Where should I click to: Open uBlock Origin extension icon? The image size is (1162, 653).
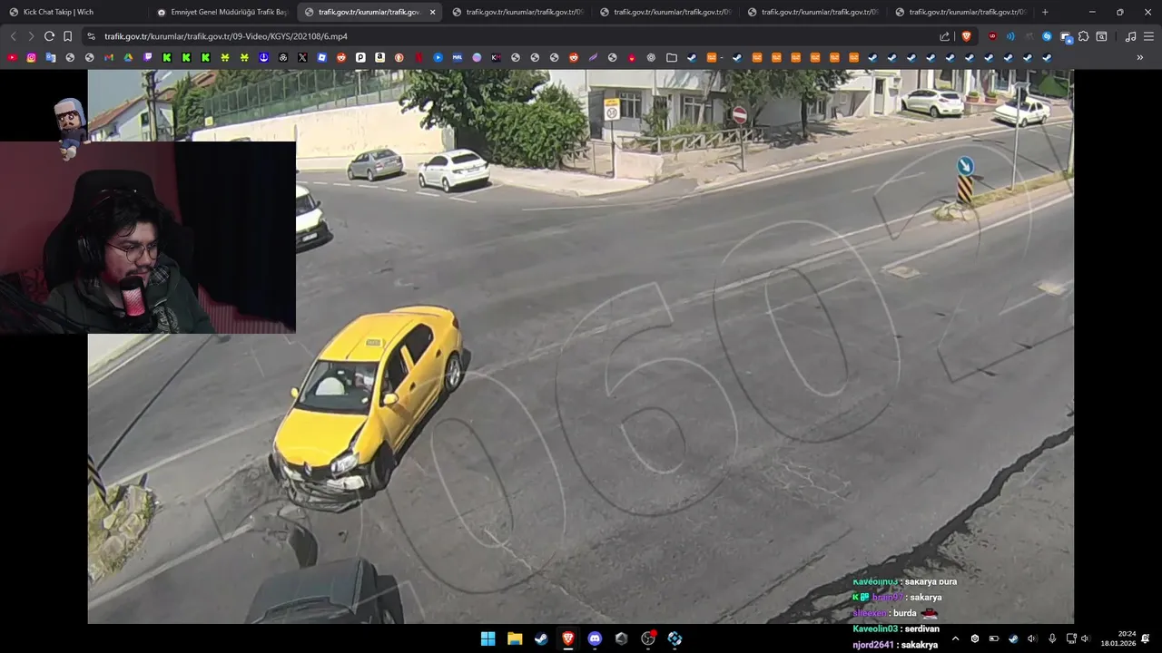992,36
